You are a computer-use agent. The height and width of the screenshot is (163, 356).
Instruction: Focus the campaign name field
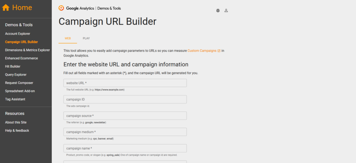(125, 148)
